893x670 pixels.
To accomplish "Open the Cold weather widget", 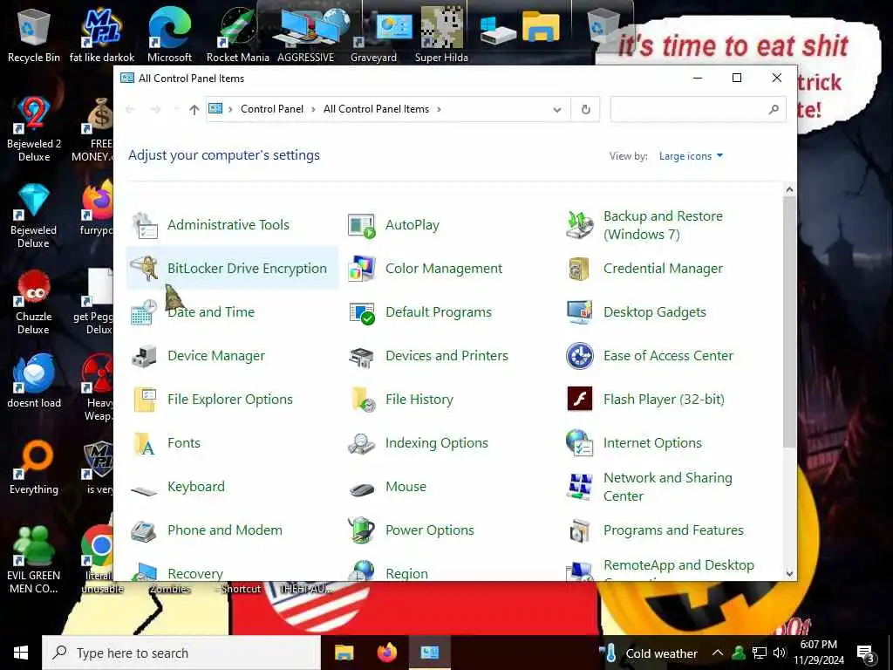I will click(649, 653).
